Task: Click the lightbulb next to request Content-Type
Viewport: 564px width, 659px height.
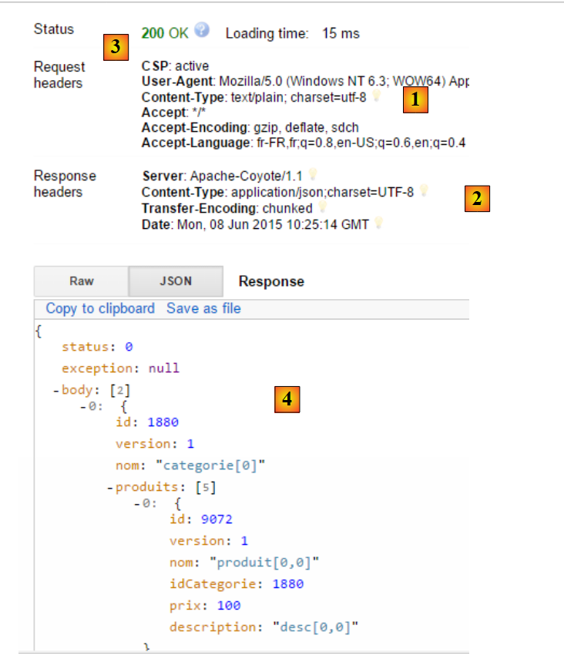Action: click(376, 96)
